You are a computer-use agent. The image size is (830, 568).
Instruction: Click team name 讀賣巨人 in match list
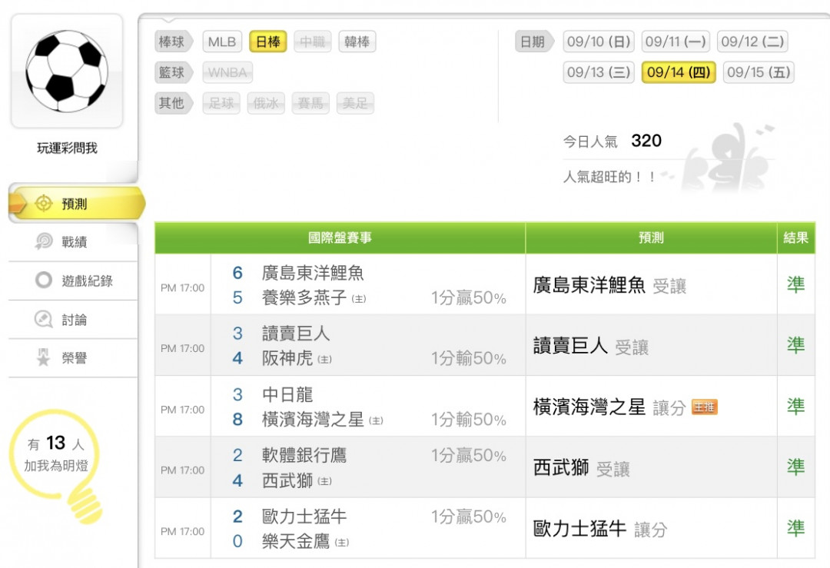pos(296,334)
